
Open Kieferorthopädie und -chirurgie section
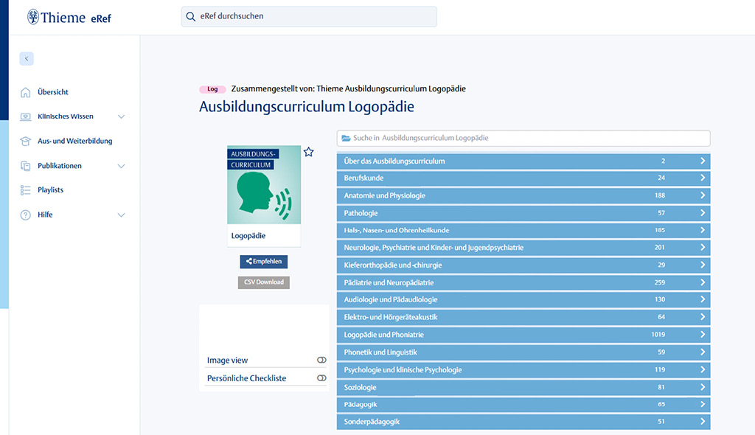pyautogui.click(x=523, y=265)
